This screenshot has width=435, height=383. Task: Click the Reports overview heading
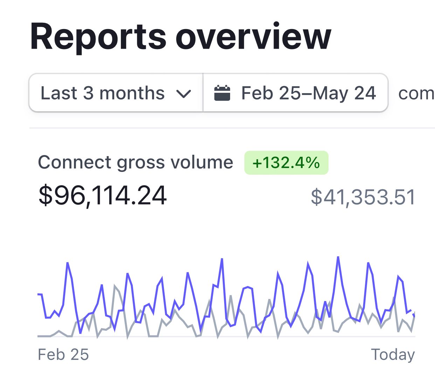180,37
